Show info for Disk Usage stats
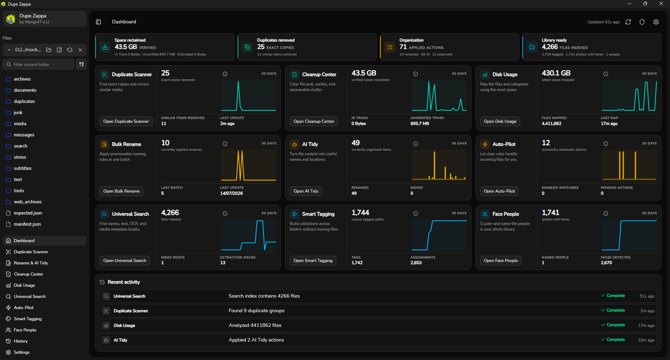This screenshot has width=670, height=360. (606, 74)
